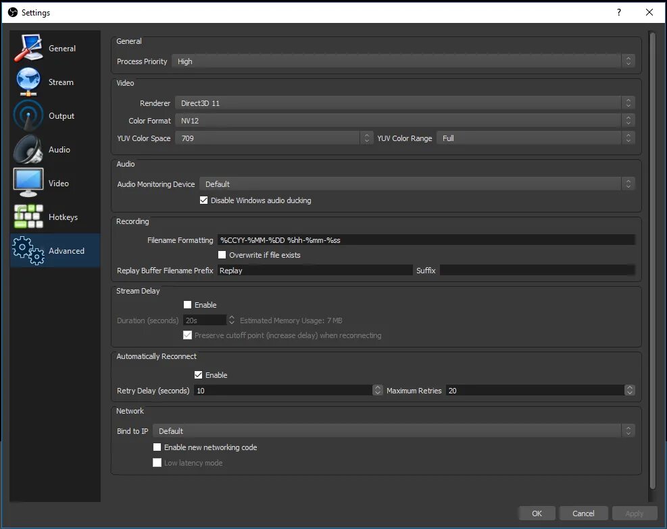The width and height of the screenshot is (667, 529).
Task: Click the Retry Delay seconds stepper
Action: pyautogui.click(x=377, y=390)
